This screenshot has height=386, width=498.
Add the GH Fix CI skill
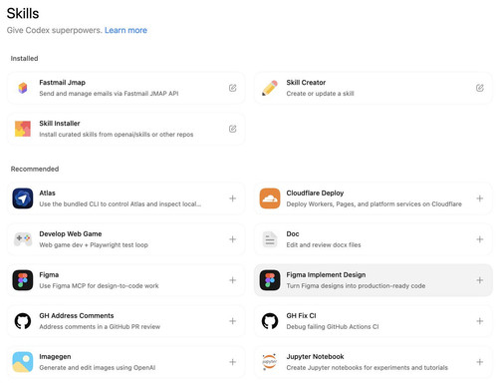point(480,321)
